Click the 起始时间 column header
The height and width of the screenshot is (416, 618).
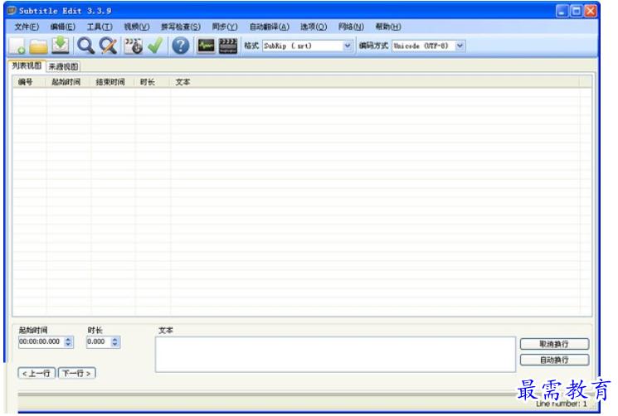69,82
